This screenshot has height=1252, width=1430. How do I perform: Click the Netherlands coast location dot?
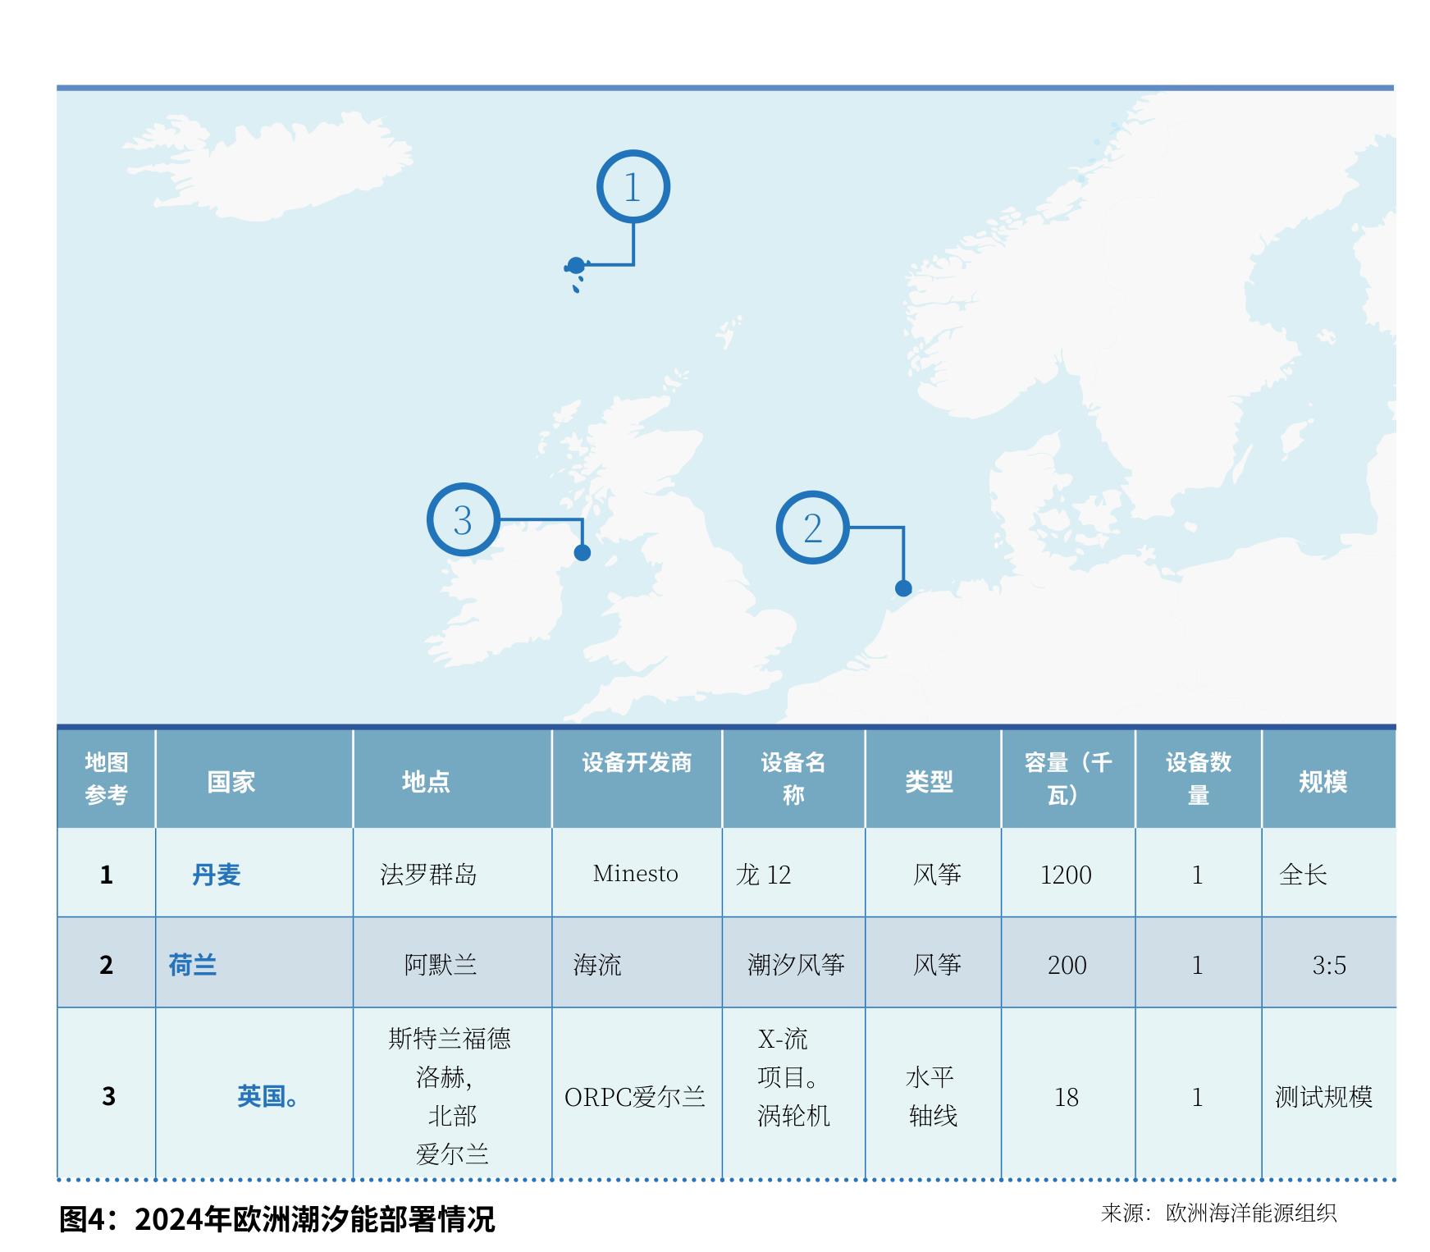pyautogui.click(x=903, y=588)
